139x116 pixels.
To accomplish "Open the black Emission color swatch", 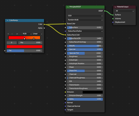I will pyautogui.click(x=93, y=92).
